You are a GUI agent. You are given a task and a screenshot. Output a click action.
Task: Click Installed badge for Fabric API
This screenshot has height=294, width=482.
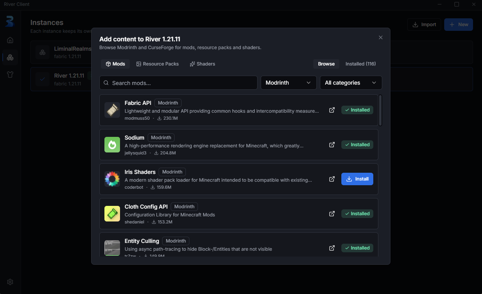pos(357,110)
